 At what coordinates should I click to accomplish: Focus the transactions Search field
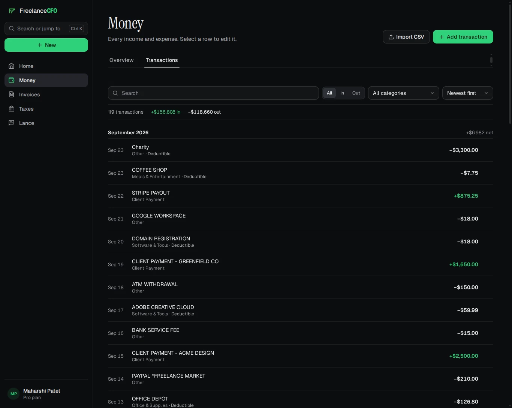point(213,93)
